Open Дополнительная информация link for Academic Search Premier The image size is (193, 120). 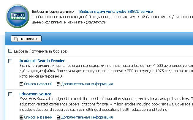pyautogui.click(x=87, y=84)
